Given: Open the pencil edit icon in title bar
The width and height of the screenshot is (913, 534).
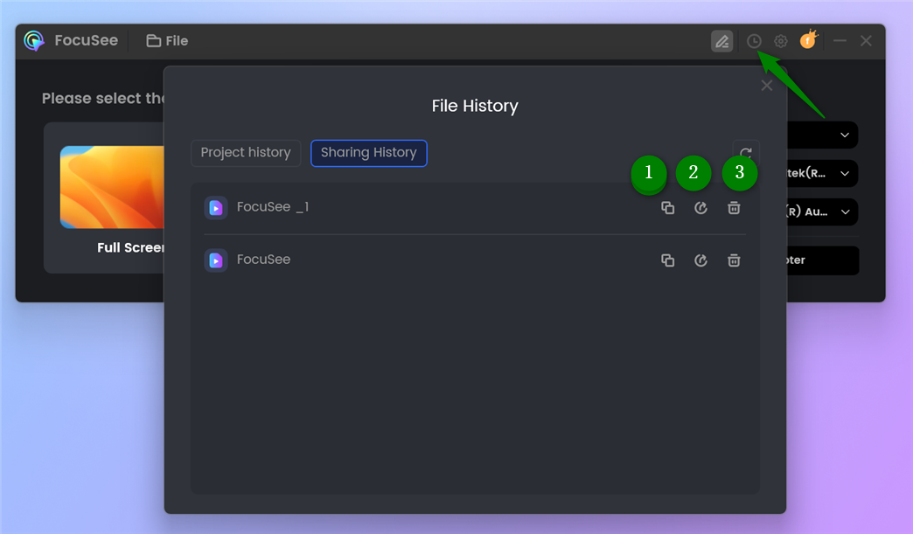Looking at the screenshot, I should [x=722, y=41].
